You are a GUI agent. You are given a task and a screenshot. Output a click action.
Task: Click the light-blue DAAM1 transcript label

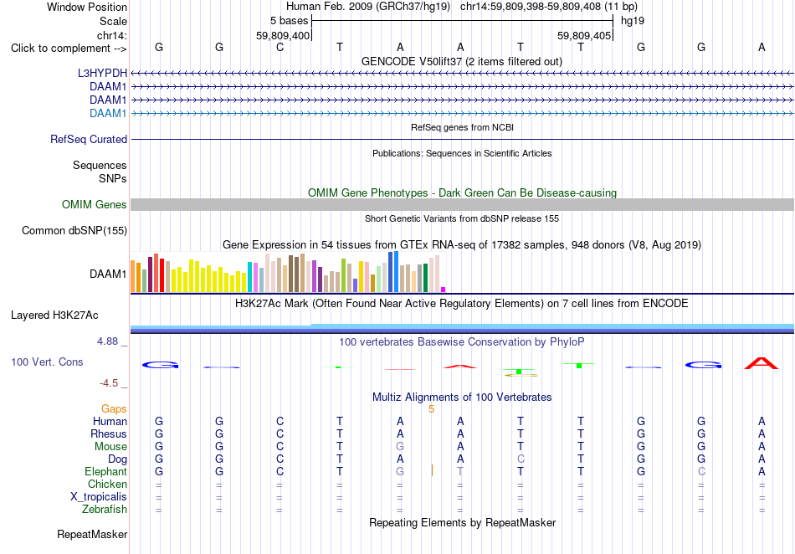[x=108, y=113]
